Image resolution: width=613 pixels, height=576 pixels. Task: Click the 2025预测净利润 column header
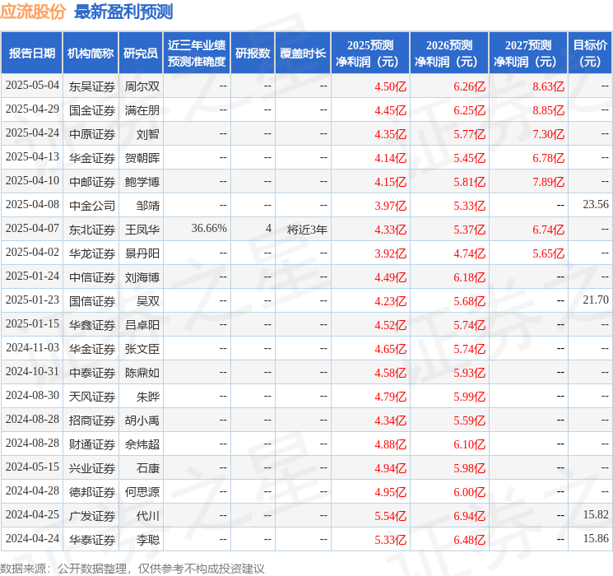coord(370,53)
